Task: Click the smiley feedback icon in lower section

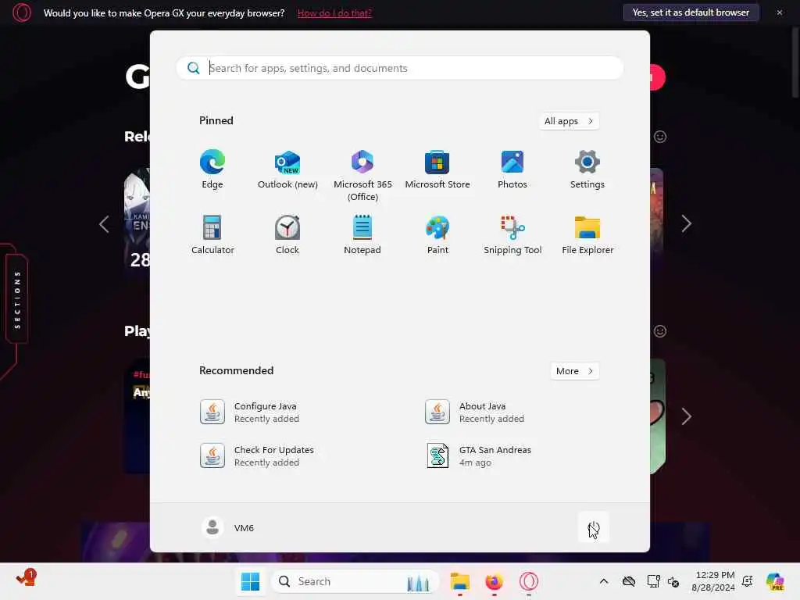Action: (x=659, y=331)
